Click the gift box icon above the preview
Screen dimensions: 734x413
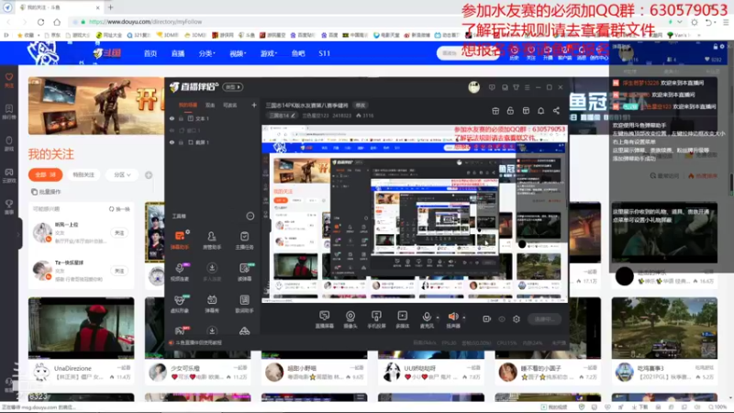495,110
